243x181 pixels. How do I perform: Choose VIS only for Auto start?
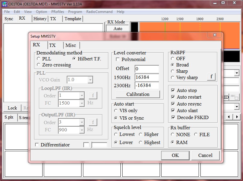(x=115, y=111)
